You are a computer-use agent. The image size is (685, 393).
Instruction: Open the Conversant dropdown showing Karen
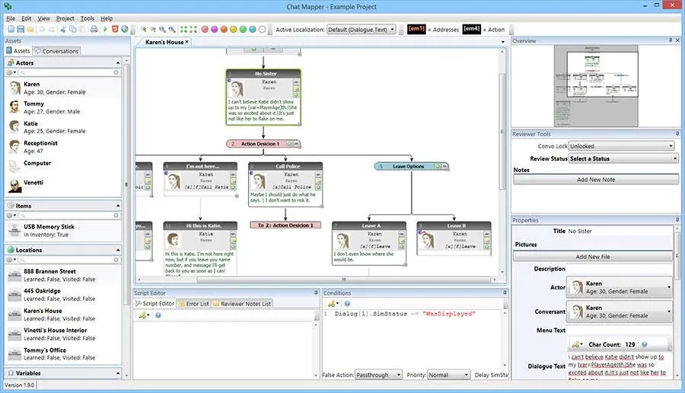click(620, 312)
